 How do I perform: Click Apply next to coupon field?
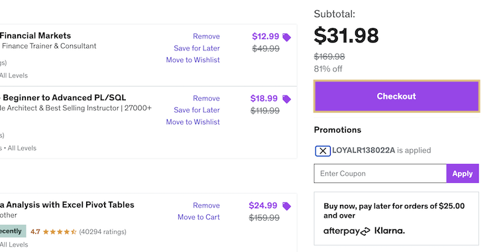pyautogui.click(x=463, y=173)
